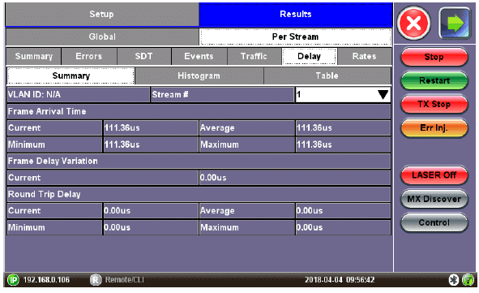Click the green arrow exit icon
The image size is (479, 293).
(x=455, y=24)
